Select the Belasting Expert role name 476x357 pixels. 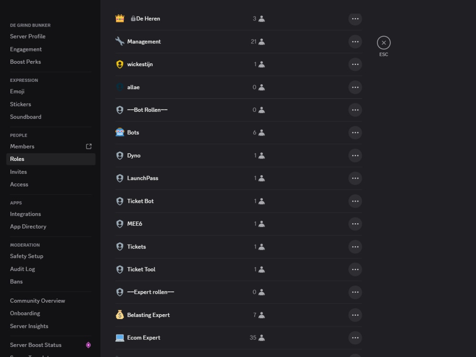tap(149, 315)
